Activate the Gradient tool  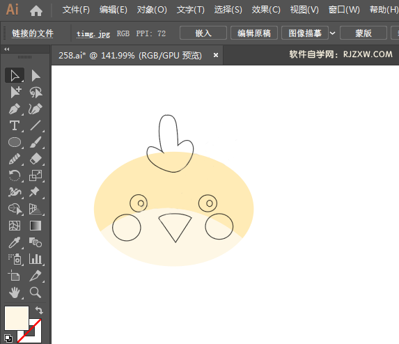point(36,226)
